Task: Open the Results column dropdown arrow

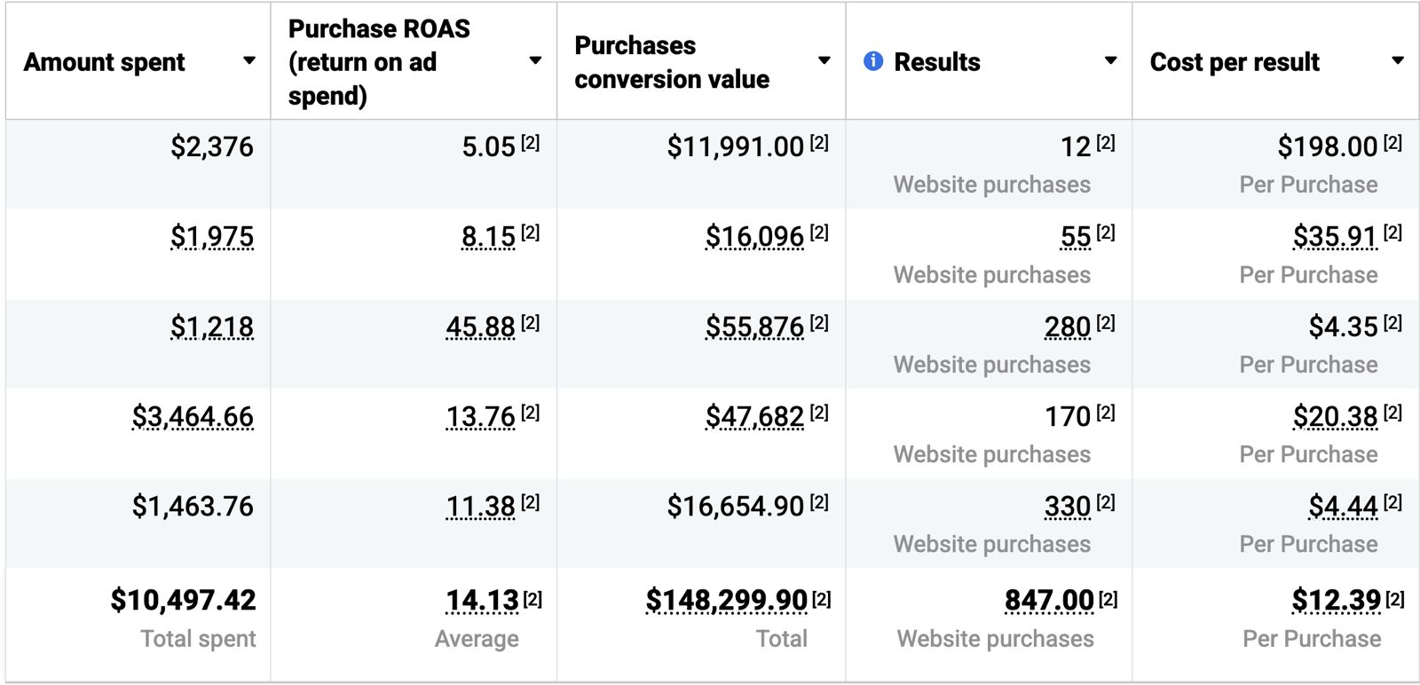Action: pyautogui.click(x=1110, y=61)
